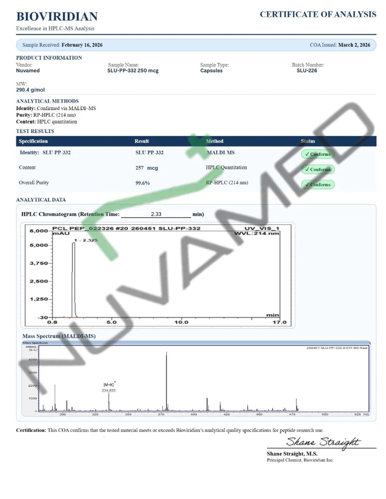Select the tagline Excellence in HPLC-MS Analysis

[55, 28]
